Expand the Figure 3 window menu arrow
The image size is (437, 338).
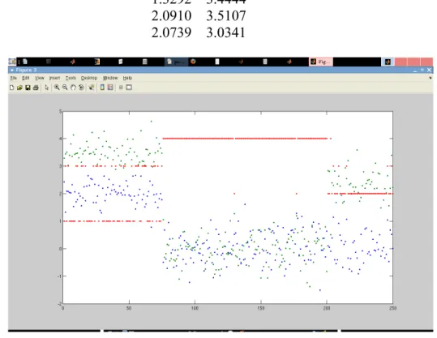point(12,70)
